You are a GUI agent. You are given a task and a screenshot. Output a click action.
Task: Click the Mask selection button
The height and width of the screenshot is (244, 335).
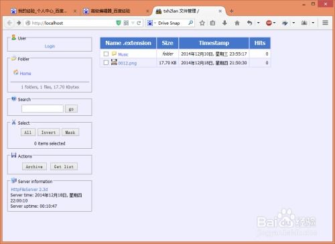coord(70,132)
